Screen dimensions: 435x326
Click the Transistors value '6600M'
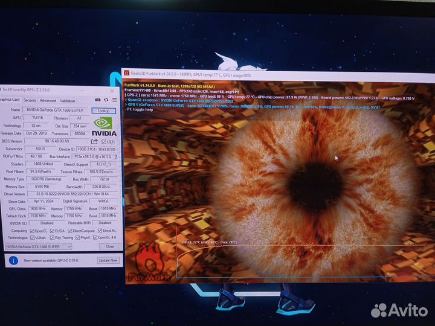point(80,133)
